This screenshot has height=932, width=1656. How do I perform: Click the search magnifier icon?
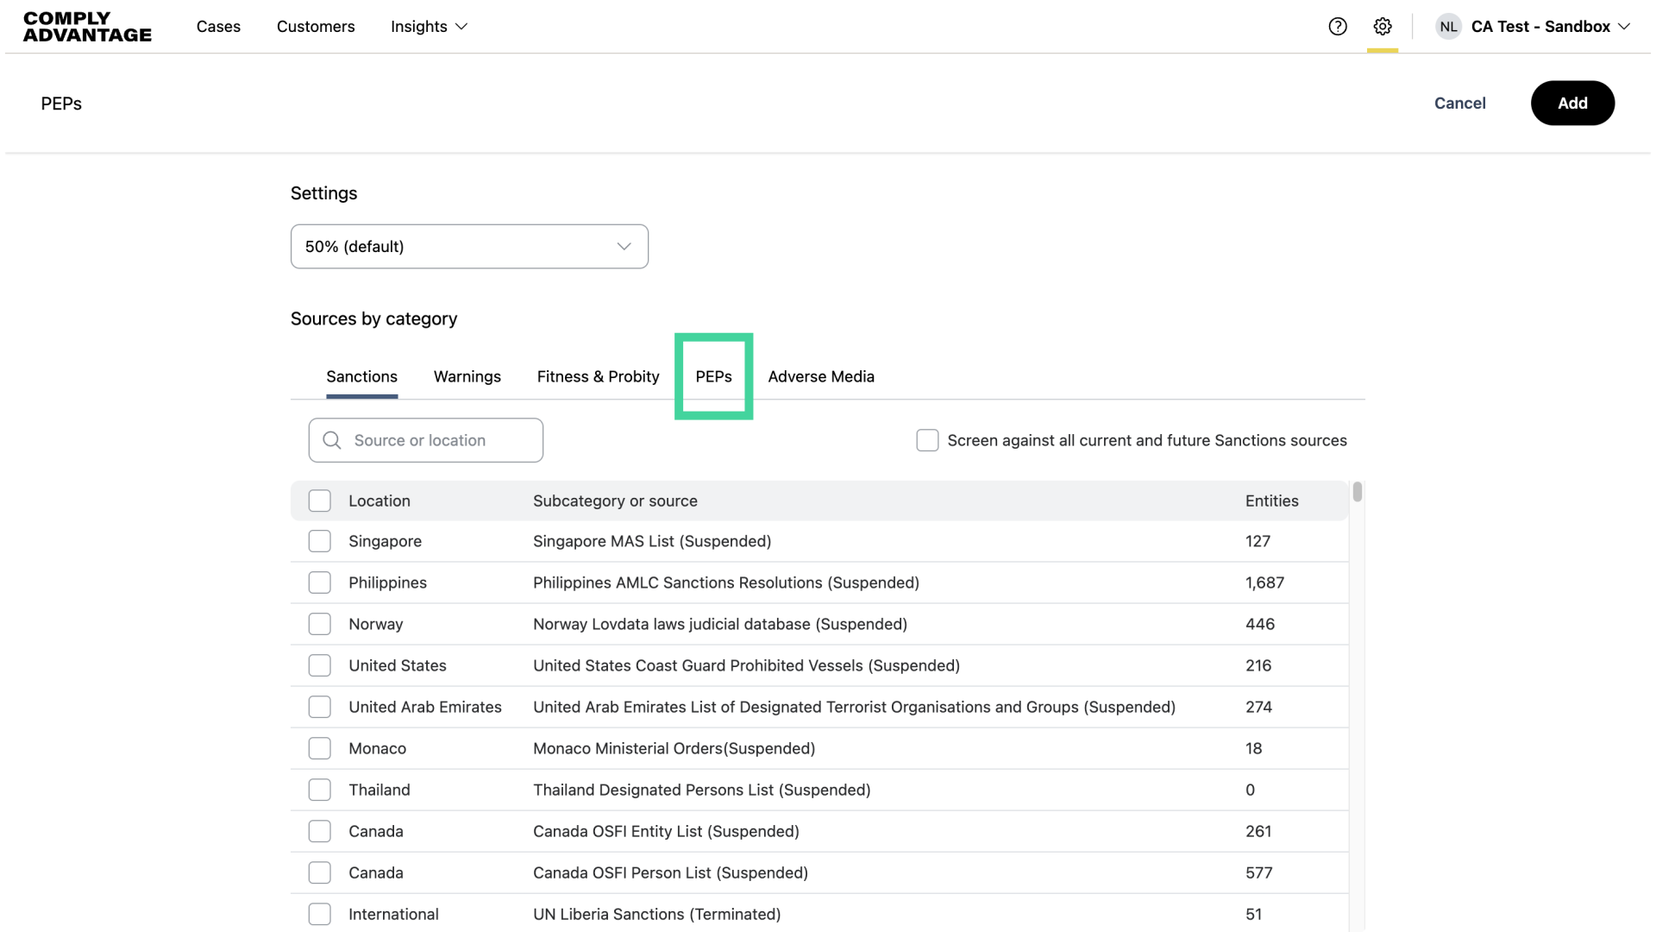click(x=332, y=440)
